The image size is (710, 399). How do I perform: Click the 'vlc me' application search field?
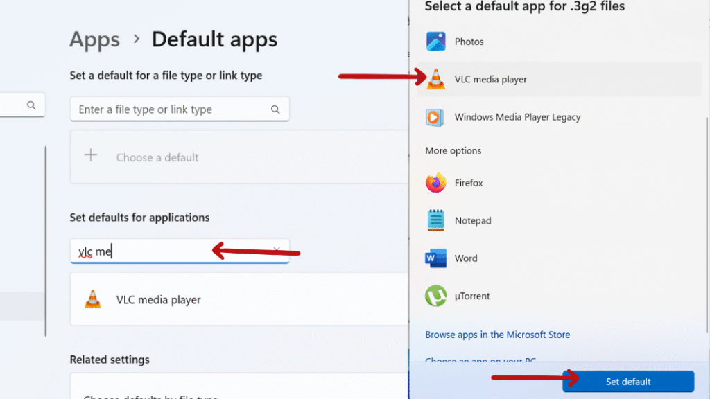click(x=180, y=251)
